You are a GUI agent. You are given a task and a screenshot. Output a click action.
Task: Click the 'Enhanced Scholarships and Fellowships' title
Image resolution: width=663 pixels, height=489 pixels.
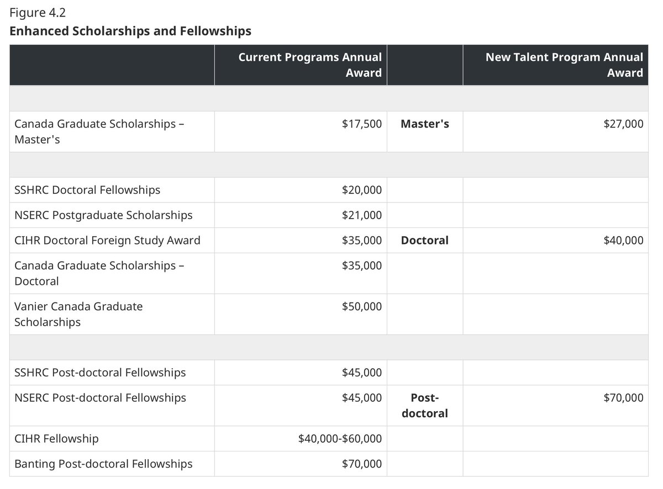[x=130, y=31]
